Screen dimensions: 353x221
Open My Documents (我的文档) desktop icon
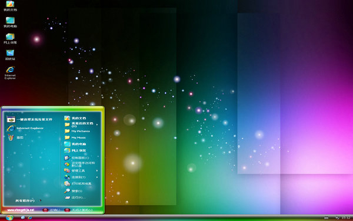tap(10, 6)
